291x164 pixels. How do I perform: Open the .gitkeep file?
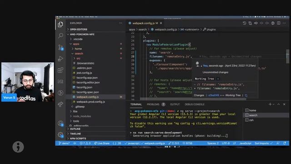[96, 107]
